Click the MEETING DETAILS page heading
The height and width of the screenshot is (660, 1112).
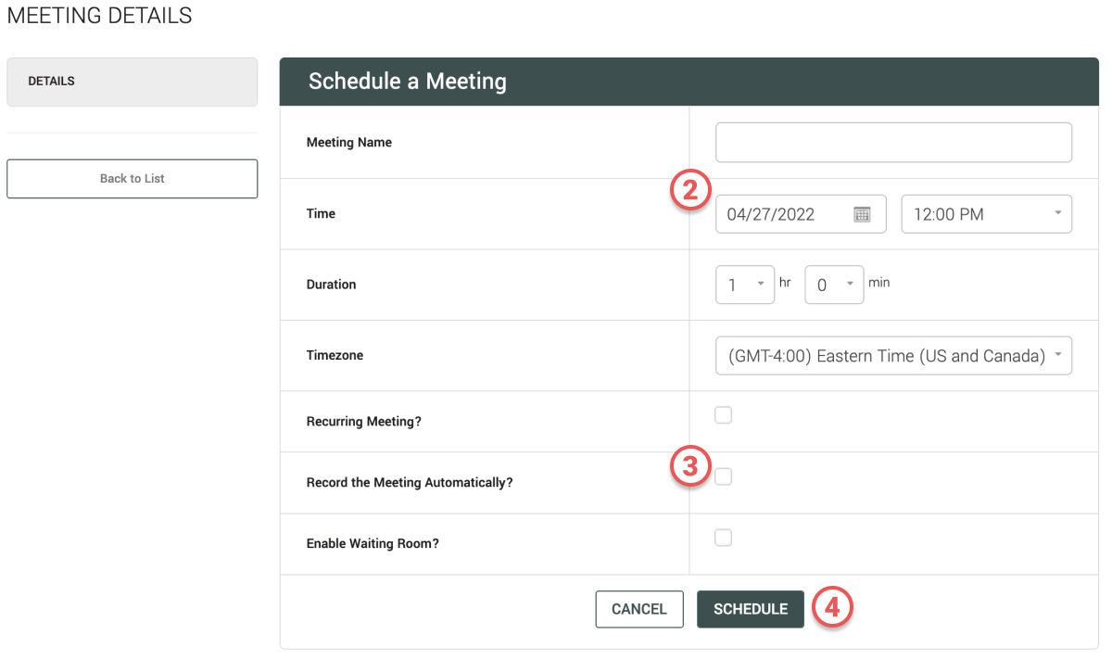click(x=100, y=16)
